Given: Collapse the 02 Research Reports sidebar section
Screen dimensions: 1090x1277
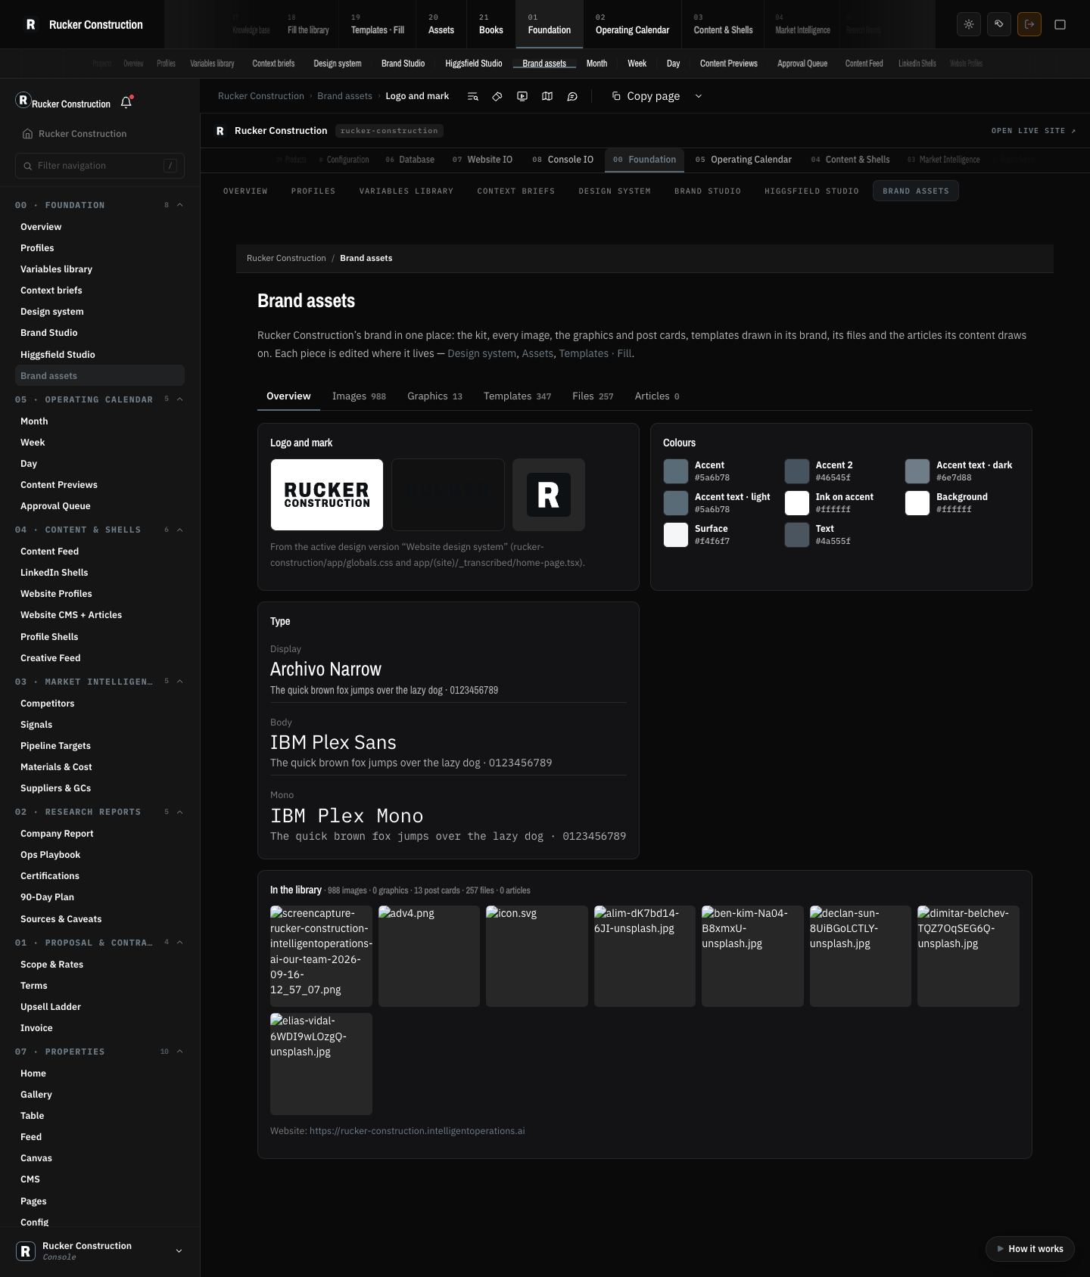Looking at the screenshot, I should (179, 812).
